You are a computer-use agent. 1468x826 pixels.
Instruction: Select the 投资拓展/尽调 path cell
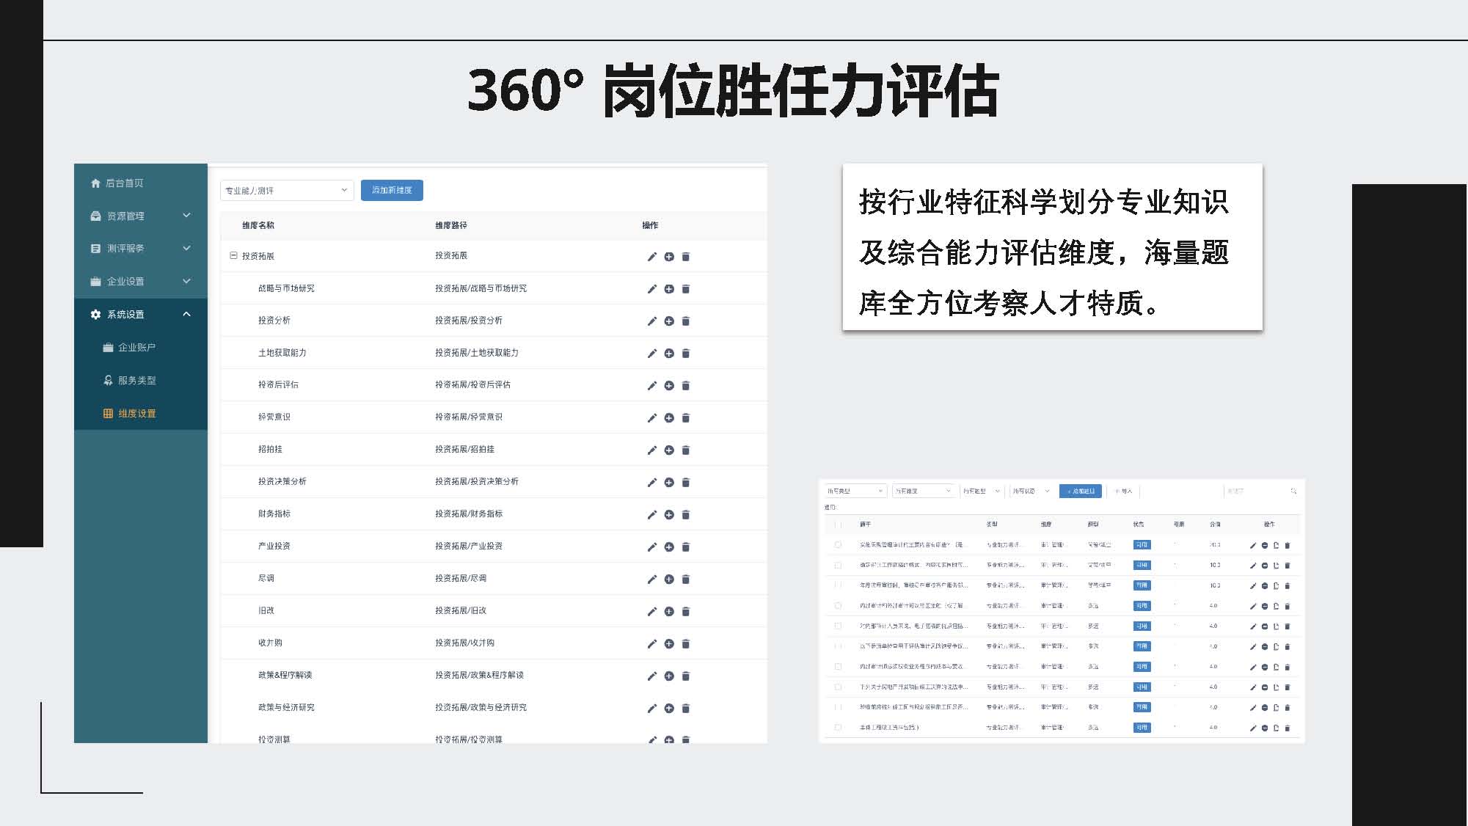click(461, 578)
